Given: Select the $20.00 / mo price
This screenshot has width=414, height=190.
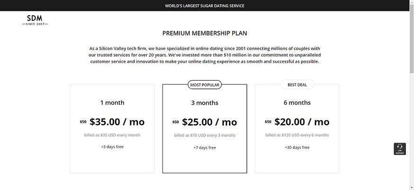Looking at the screenshot, I should click(302, 122).
